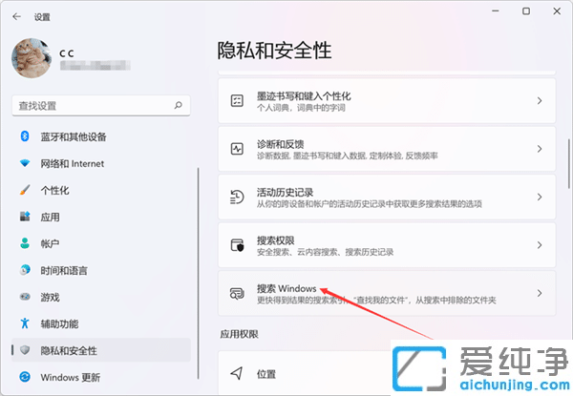Click the right content pane scrollbar
This screenshot has height=396, width=573.
point(568,163)
